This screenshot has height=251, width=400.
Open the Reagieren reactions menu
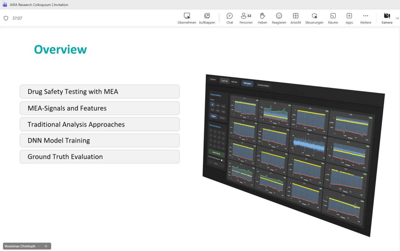(279, 18)
